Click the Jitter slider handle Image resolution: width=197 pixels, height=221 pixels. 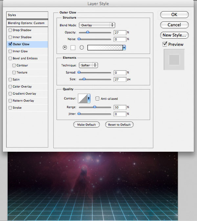pos(79,113)
